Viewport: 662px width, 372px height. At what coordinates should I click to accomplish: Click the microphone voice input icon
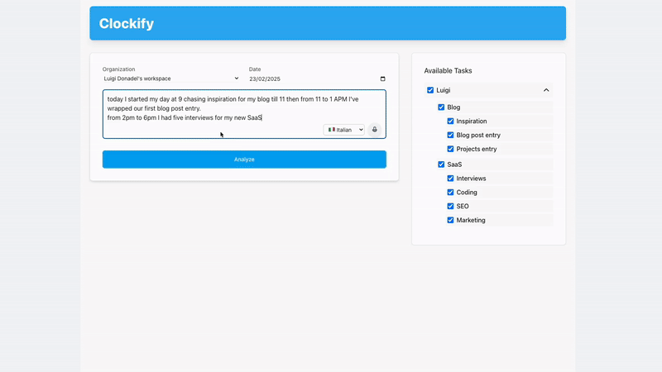pyautogui.click(x=375, y=130)
